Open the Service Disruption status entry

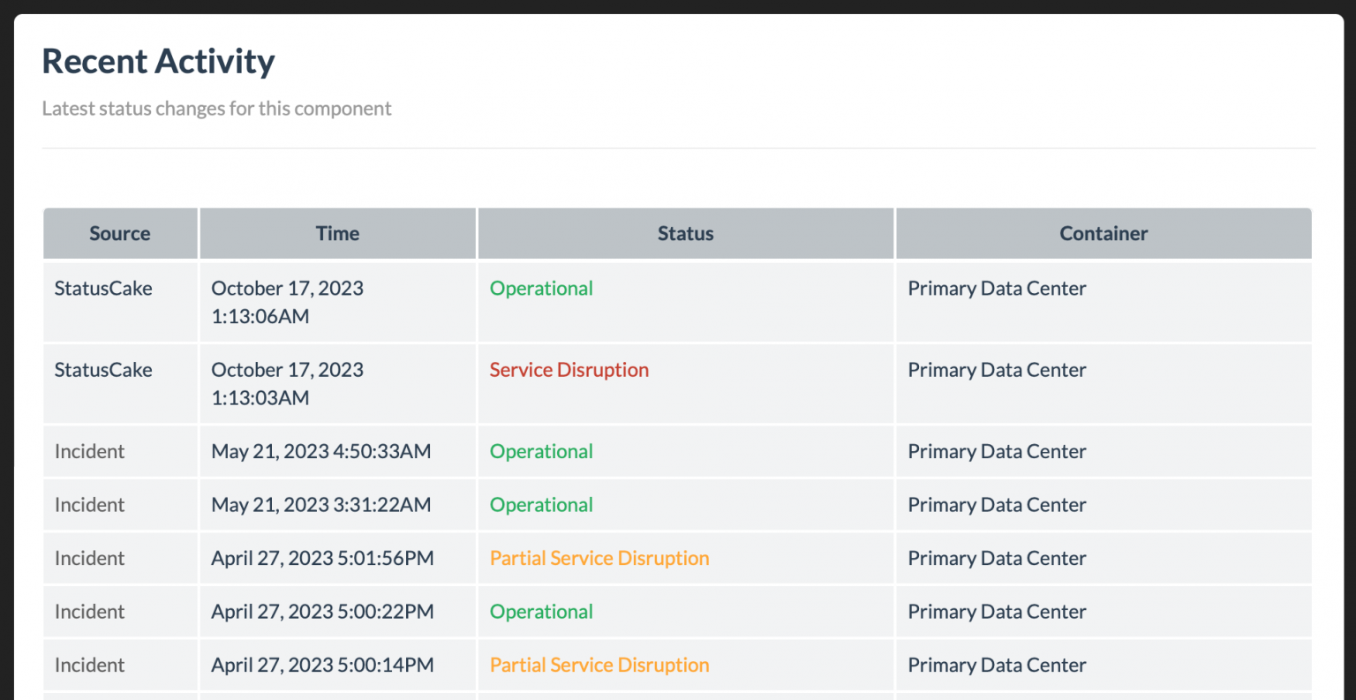569,370
